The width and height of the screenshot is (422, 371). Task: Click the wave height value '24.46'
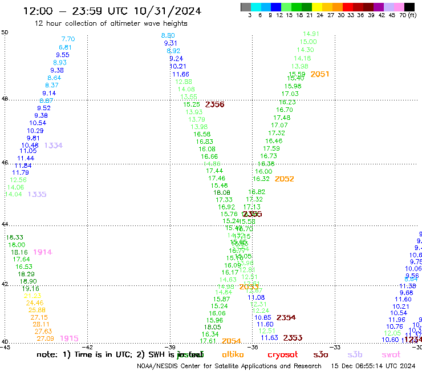pos(35,303)
